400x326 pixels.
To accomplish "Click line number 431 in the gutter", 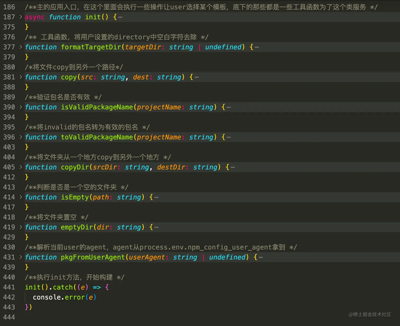I will point(9,257).
